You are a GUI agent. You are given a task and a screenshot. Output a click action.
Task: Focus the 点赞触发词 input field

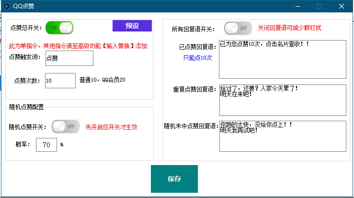pyautogui.click(x=69, y=58)
